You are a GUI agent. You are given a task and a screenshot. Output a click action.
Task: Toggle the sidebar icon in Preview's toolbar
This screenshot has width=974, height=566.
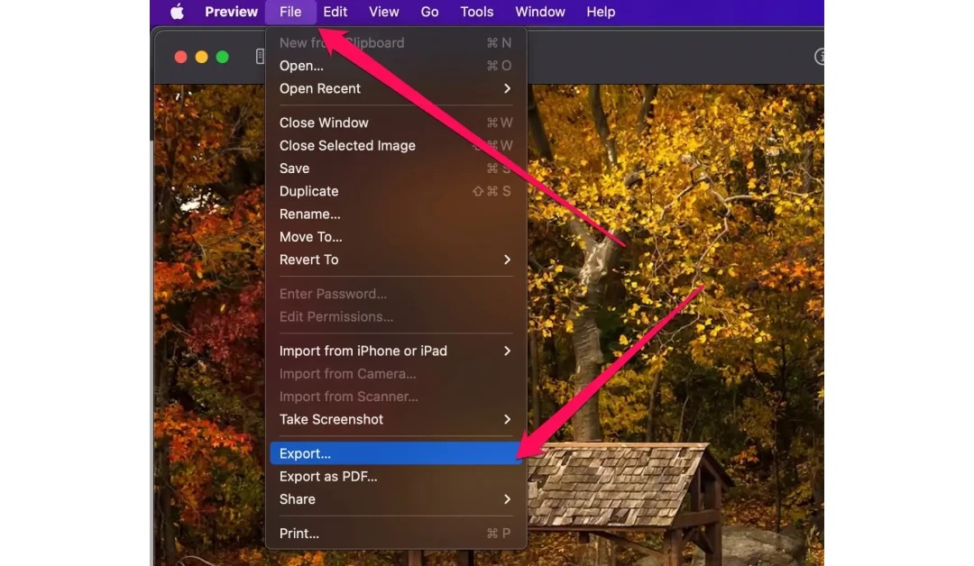(261, 56)
